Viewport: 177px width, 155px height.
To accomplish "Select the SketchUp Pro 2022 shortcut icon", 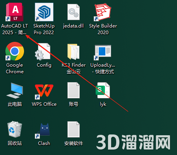I will [44, 12].
